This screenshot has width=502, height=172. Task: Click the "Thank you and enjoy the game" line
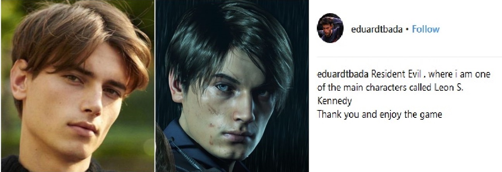pos(379,115)
